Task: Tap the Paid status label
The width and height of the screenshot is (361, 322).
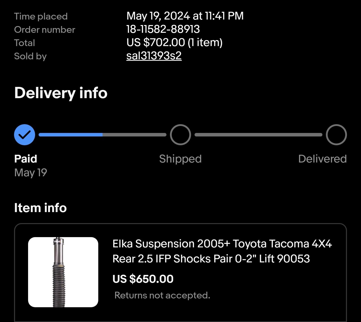Action: pyautogui.click(x=26, y=159)
